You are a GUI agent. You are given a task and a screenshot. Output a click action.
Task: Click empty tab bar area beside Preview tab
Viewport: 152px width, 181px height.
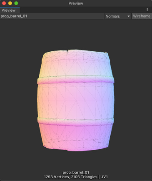pos(82,10)
